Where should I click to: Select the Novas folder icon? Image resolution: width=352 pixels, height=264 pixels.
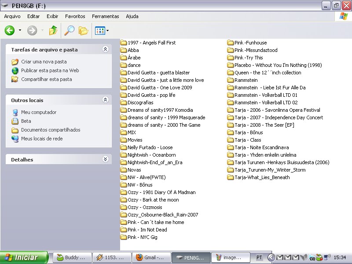click(x=124, y=170)
